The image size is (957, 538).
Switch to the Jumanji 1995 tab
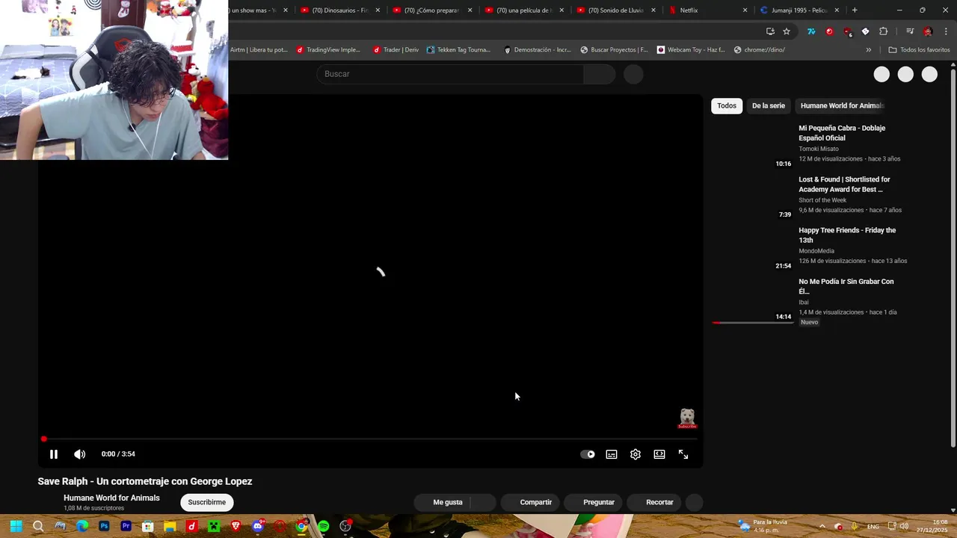(800, 10)
